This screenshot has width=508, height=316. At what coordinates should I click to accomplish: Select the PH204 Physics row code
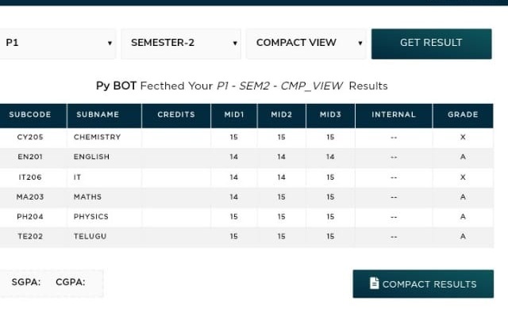(x=30, y=217)
